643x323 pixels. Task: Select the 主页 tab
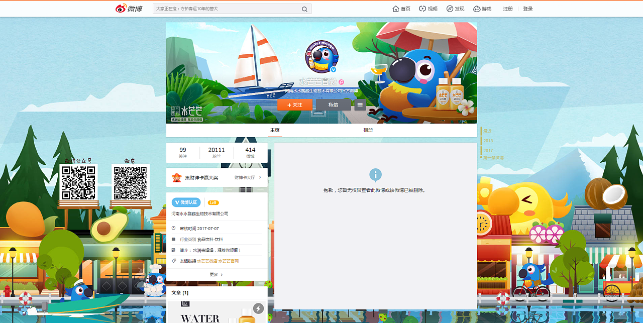pos(275,131)
